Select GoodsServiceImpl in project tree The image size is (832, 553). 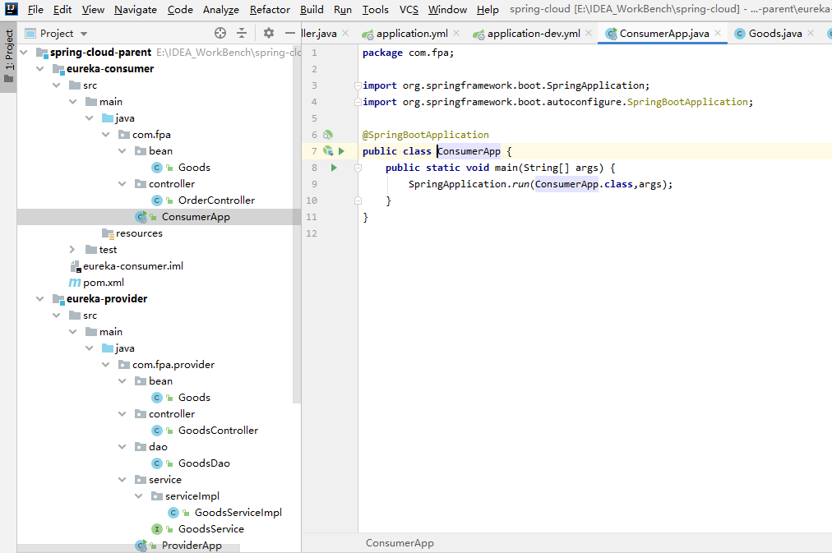tap(238, 513)
